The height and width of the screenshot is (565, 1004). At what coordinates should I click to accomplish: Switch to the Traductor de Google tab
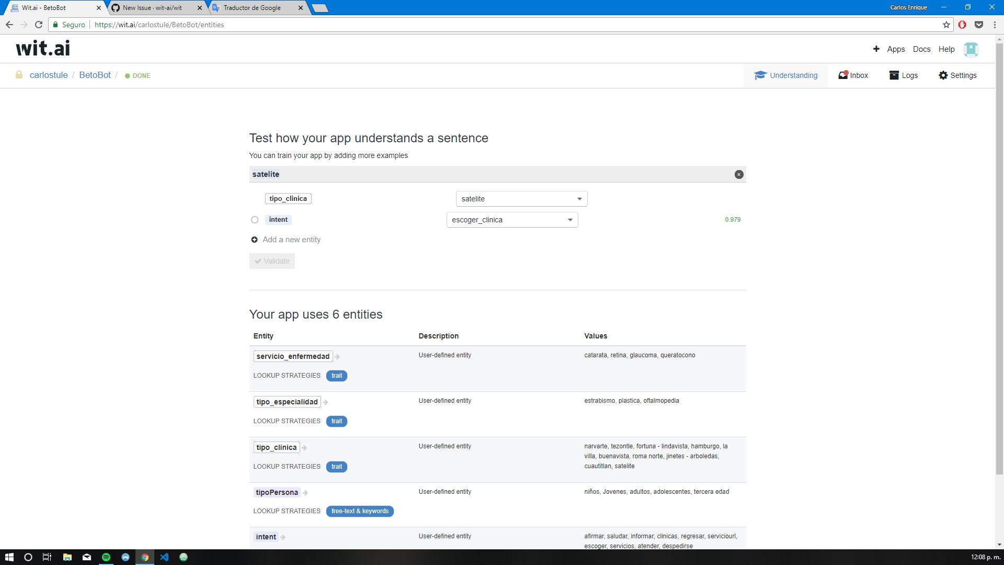click(255, 8)
